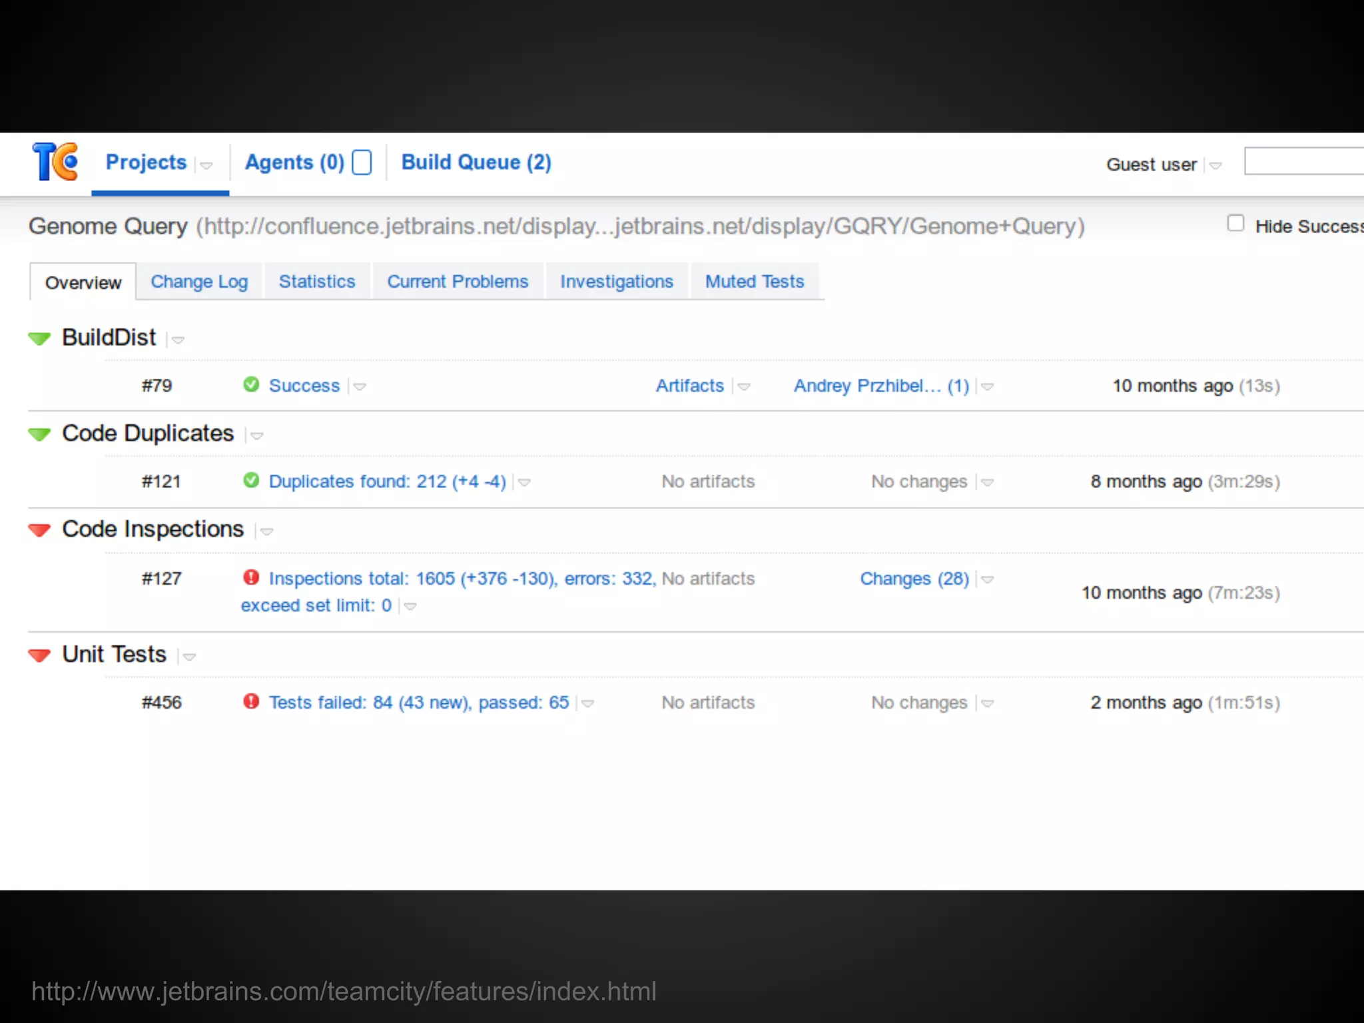Screen dimensions: 1364x1023
Task: Click the Code Inspections configuration name
Action: [153, 529]
